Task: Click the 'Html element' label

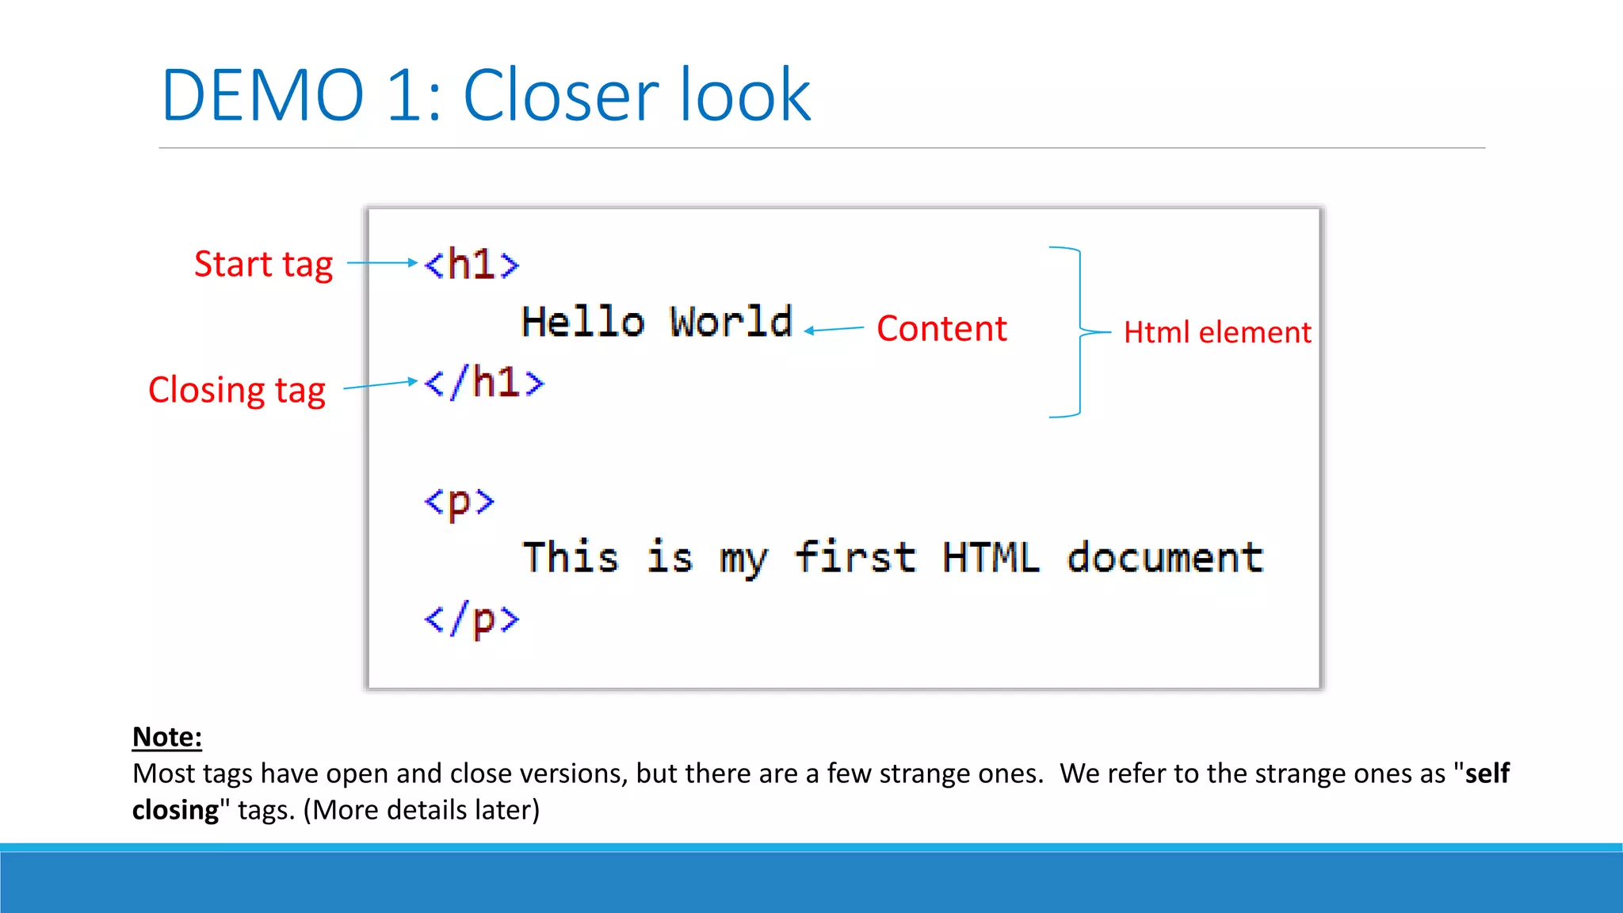Action: tap(1217, 332)
